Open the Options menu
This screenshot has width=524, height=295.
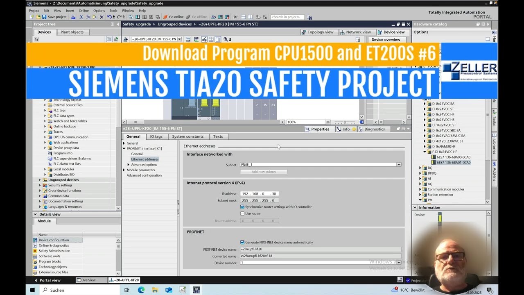(x=99, y=11)
